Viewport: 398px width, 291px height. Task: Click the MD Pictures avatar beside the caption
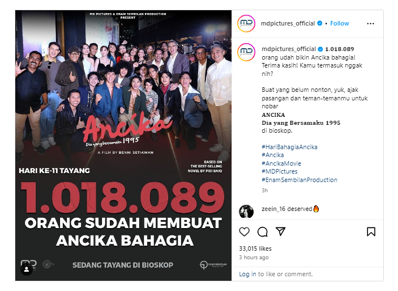[246, 52]
